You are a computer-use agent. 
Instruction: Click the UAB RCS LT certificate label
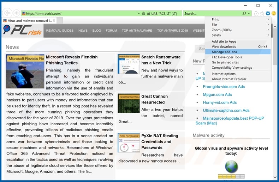164,14
